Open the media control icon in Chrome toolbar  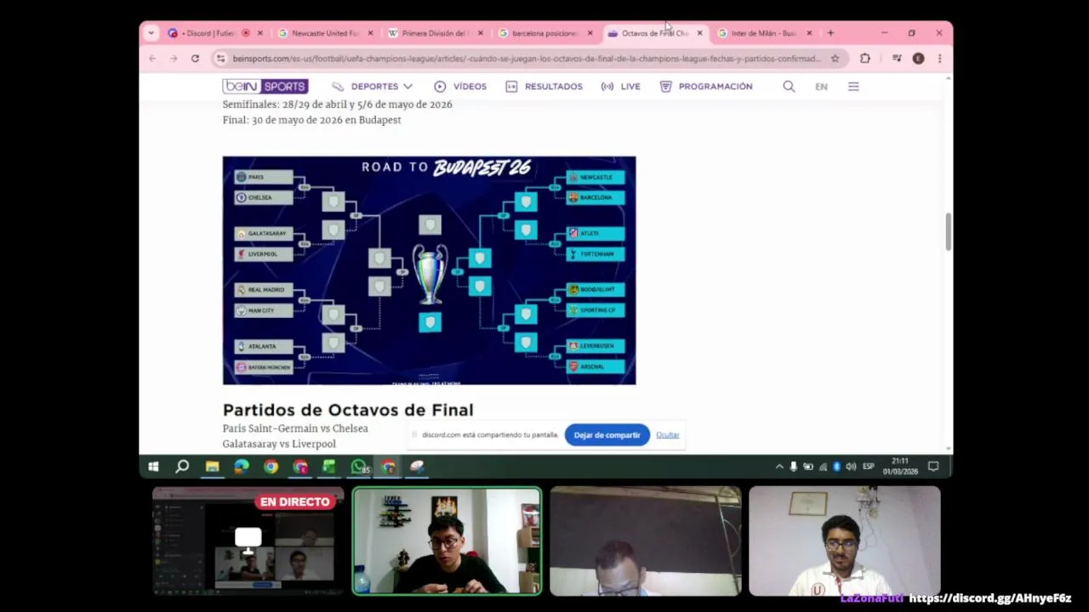point(897,59)
